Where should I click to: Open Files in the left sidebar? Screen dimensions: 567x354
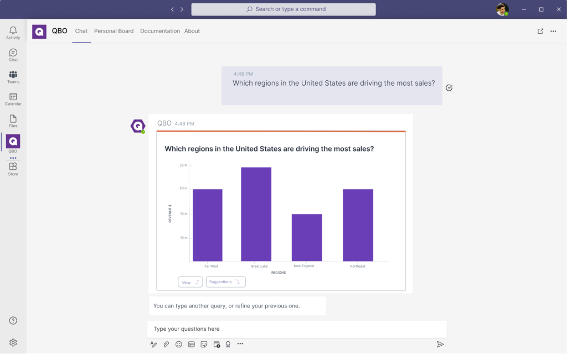(x=13, y=121)
